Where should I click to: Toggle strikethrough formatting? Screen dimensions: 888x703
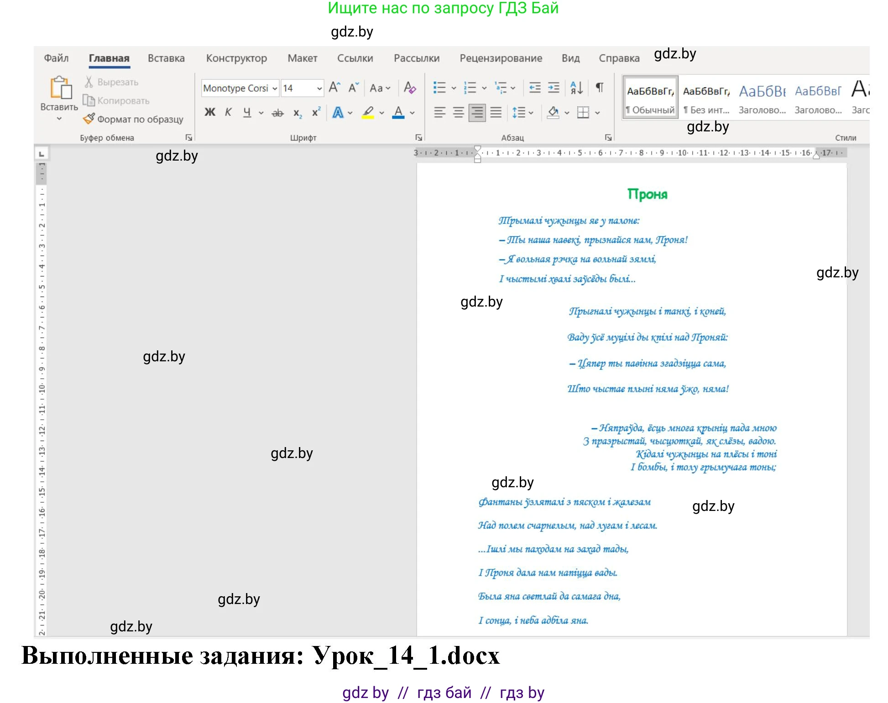277,113
